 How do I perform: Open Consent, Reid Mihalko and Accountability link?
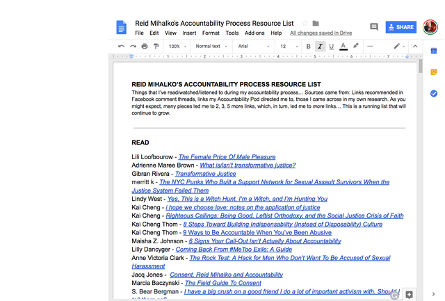click(226, 275)
